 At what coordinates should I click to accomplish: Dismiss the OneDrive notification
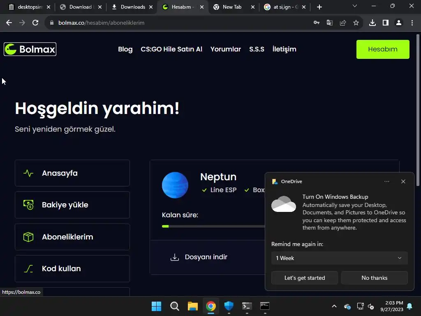pos(403,181)
